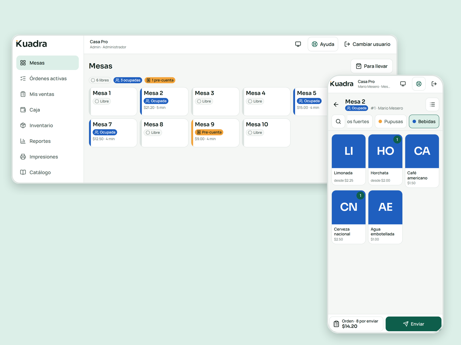This screenshot has height=345, width=461.
Task: Select Mesas in the sidebar
Action: (x=48, y=63)
